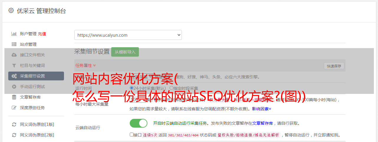The height and width of the screenshot is (142, 378).
Task: Click the 采集细节设置 page heading
Action: click(92, 52)
